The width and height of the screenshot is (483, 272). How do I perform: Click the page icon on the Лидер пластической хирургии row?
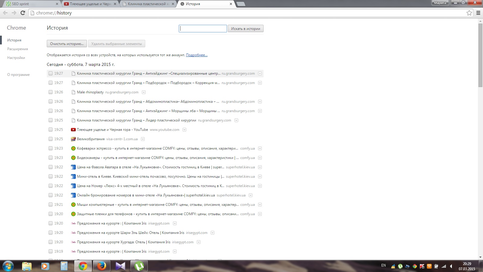(x=73, y=120)
